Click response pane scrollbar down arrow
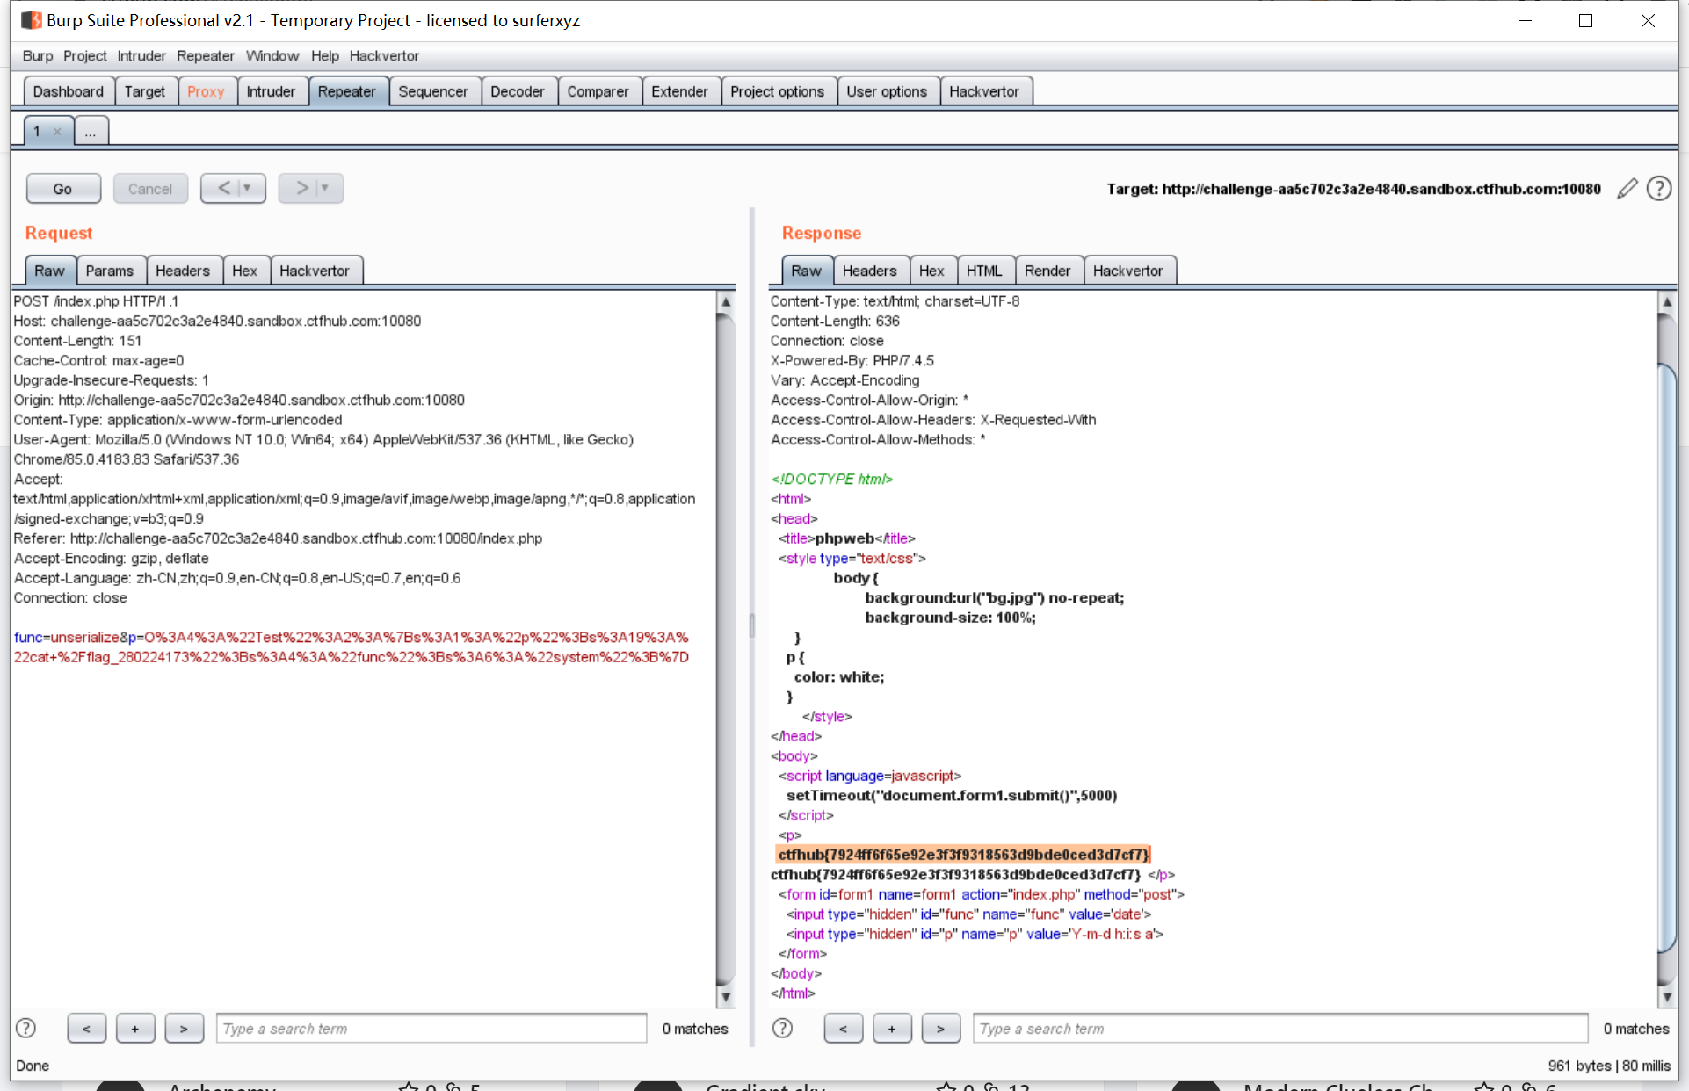The width and height of the screenshot is (1689, 1091). (x=1667, y=997)
